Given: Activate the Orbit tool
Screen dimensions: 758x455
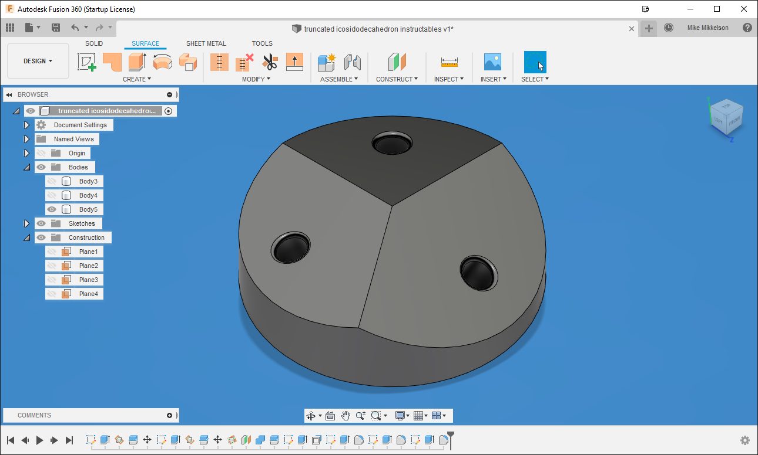Looking at the screenshot, I should tap(310, 415).
